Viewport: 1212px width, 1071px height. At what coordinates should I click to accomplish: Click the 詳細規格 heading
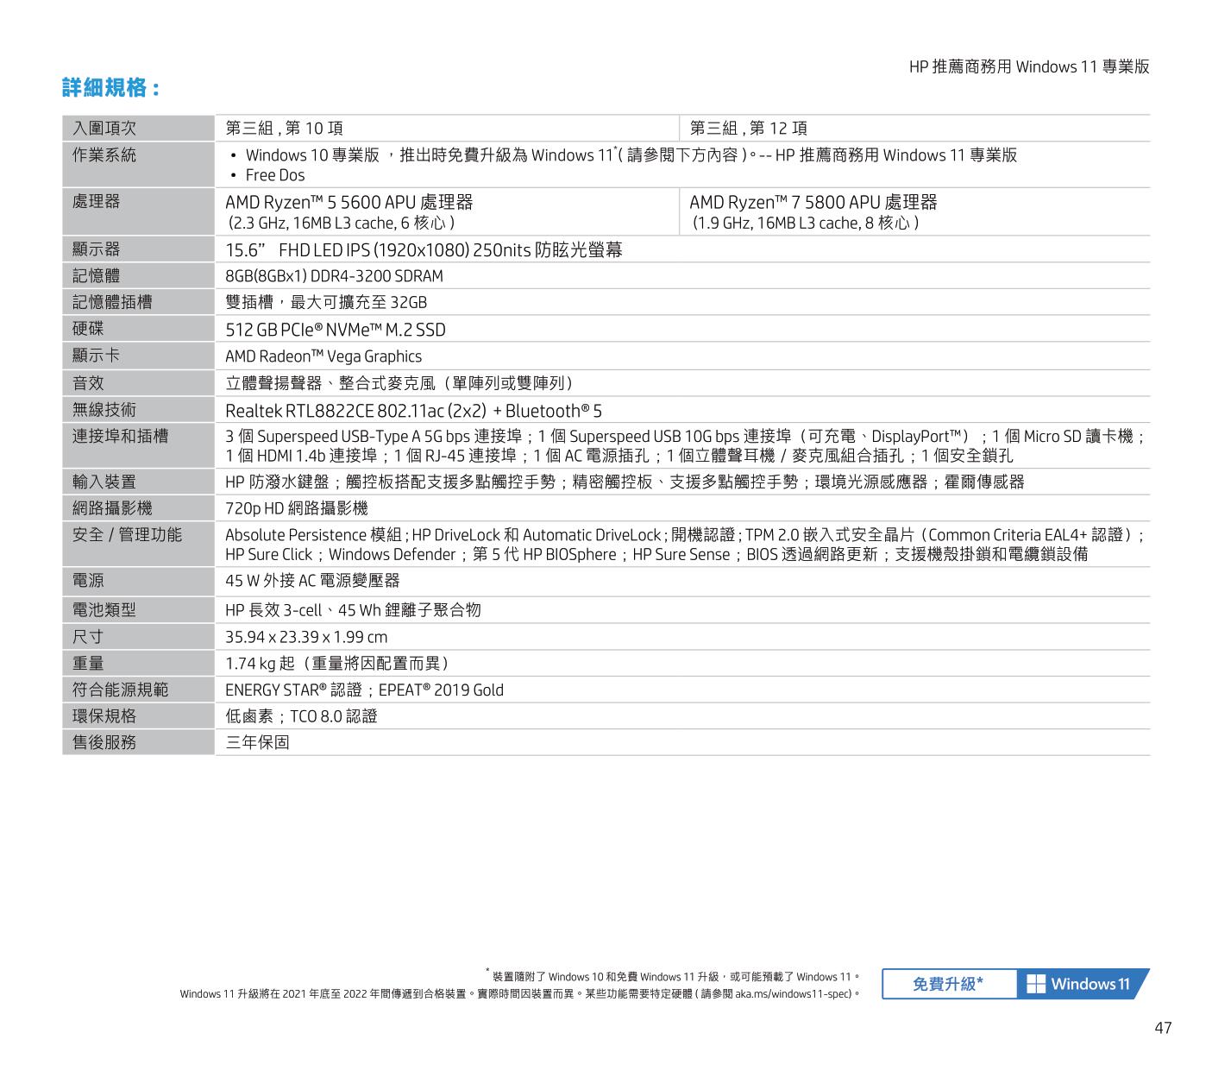pos(110,88)
